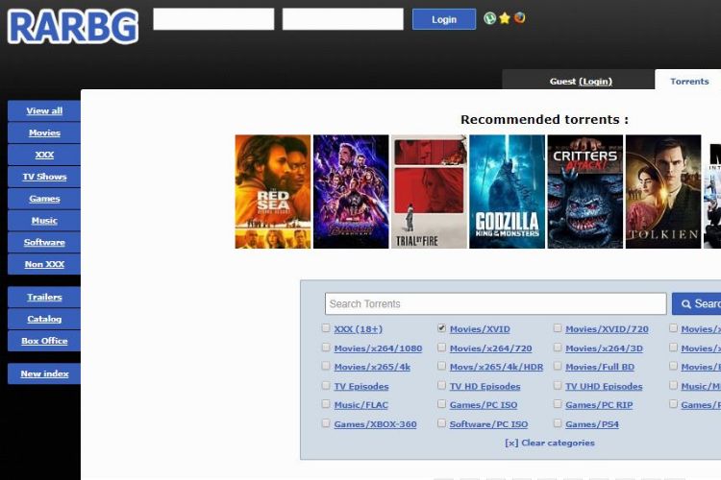
Task: Click the TV HD Episodes link
Action: [x=485, y=386]
